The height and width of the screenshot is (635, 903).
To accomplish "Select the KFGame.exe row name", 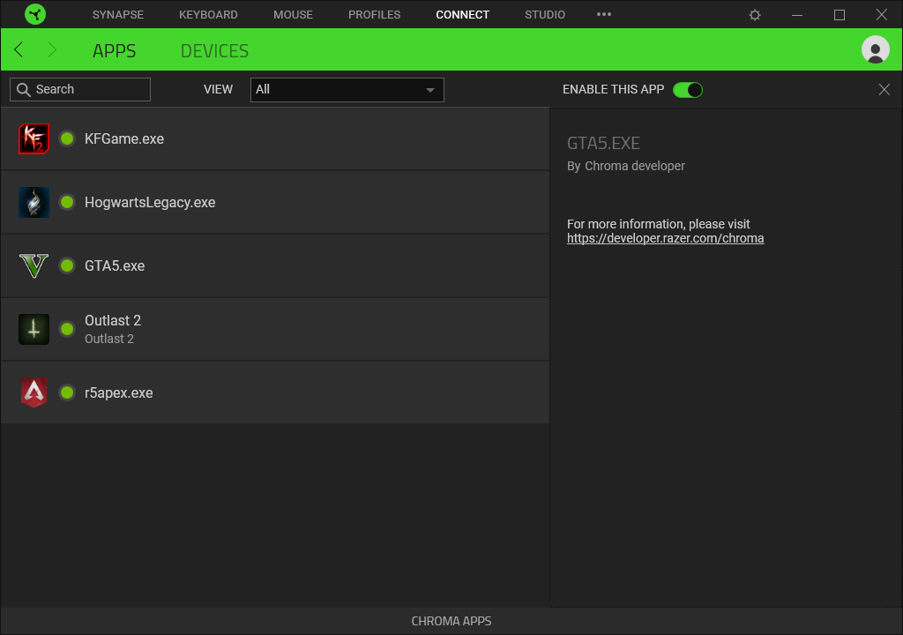I will point(124,138).
